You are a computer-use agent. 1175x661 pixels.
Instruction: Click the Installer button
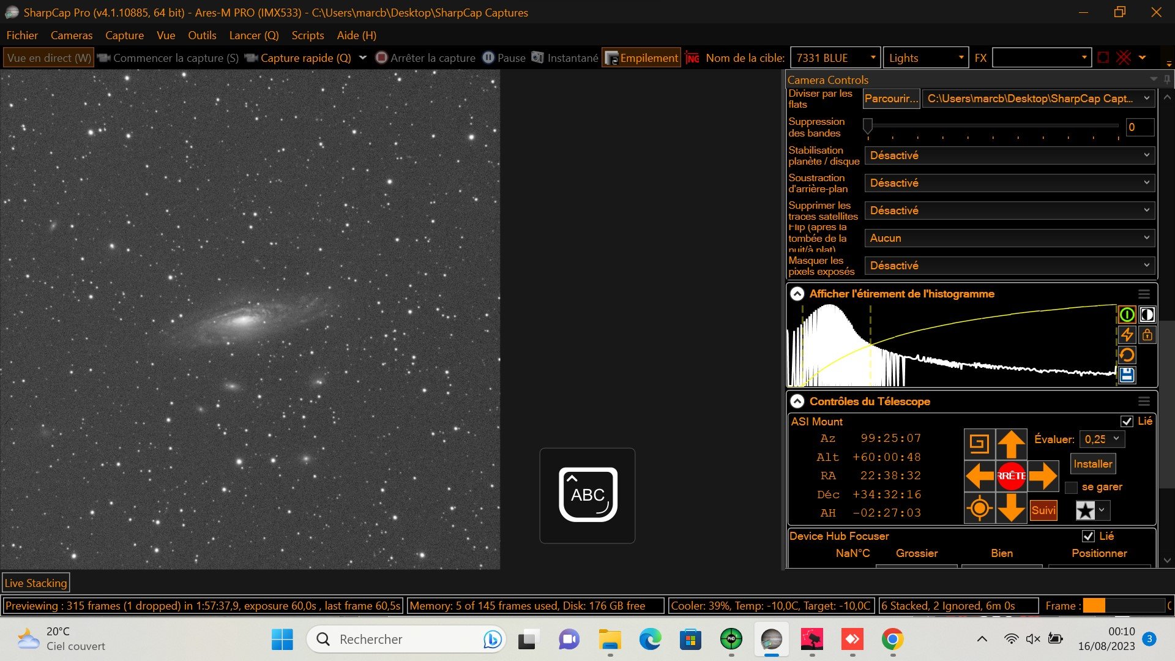pos(1093,464)
